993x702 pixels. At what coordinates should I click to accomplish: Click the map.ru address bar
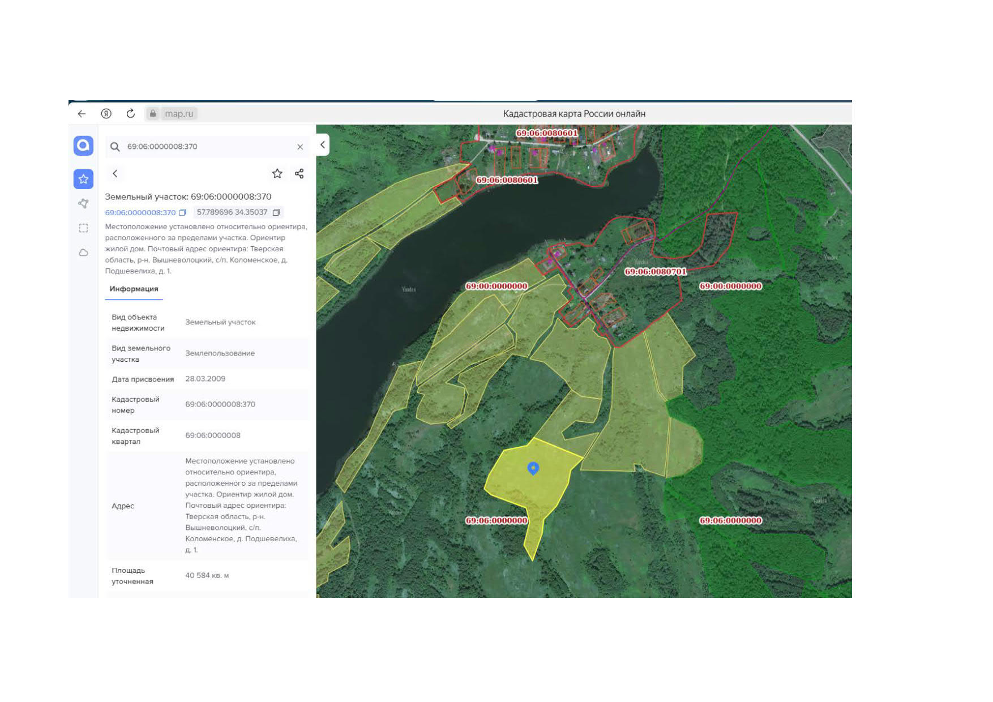[x=179, y=114]
